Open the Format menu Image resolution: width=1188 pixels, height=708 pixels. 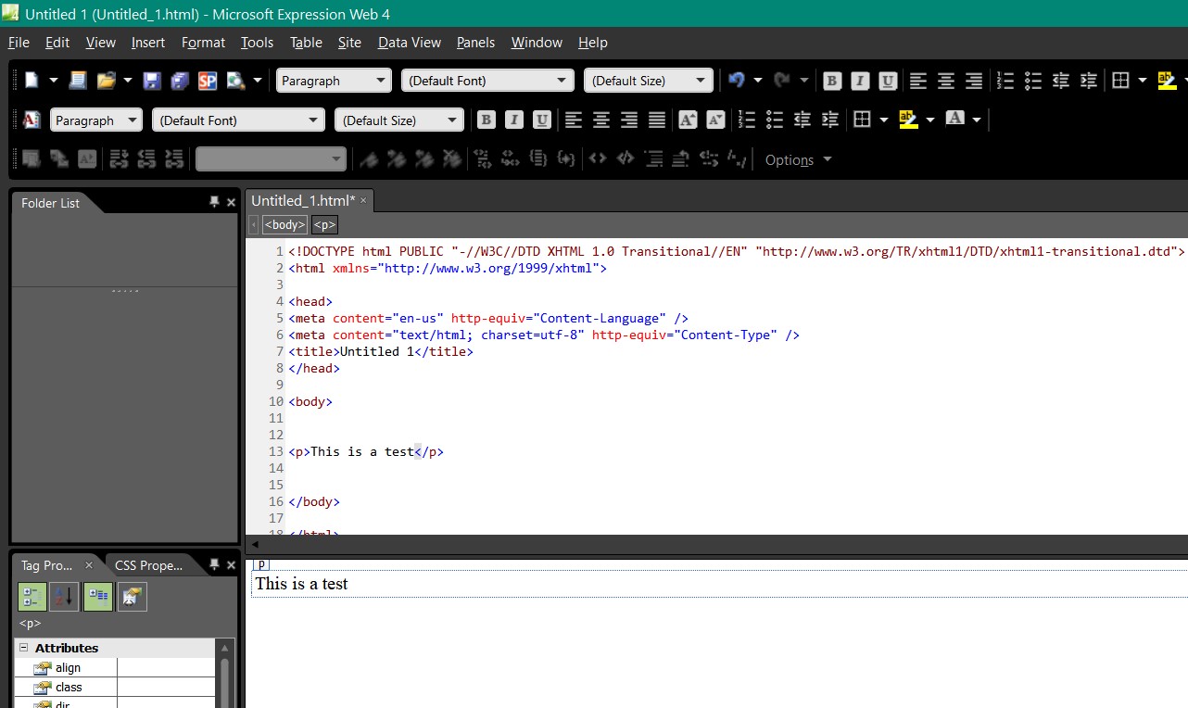tap(203, 43)
